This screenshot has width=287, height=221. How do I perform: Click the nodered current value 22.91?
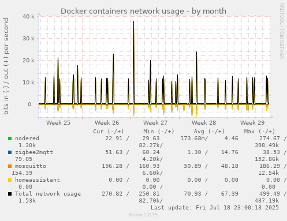[114, 138]
